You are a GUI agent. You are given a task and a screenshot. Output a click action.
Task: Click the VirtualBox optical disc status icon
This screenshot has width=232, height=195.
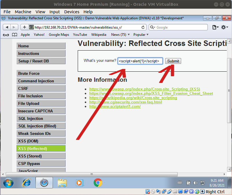[153, 192]
